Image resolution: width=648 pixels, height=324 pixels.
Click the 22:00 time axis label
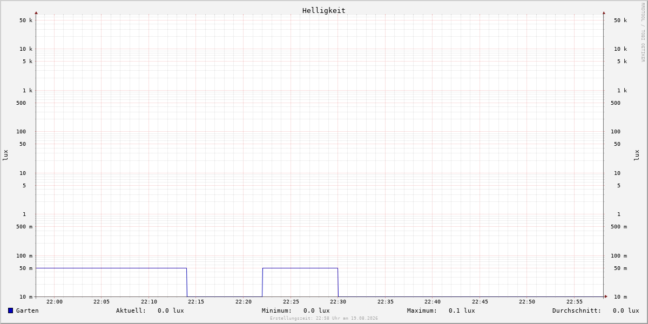[55, 302]
